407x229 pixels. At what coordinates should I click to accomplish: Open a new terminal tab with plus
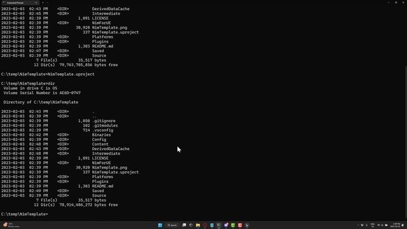pyautogui.click(x=43, y=3)
